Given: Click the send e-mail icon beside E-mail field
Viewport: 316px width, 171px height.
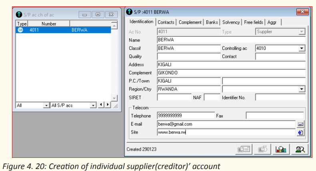Looking at the screenshot, I should point(300,124).
